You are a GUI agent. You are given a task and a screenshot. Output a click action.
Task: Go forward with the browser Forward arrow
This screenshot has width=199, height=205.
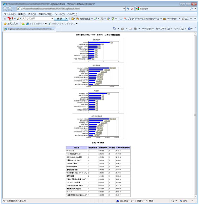(10, 9)
